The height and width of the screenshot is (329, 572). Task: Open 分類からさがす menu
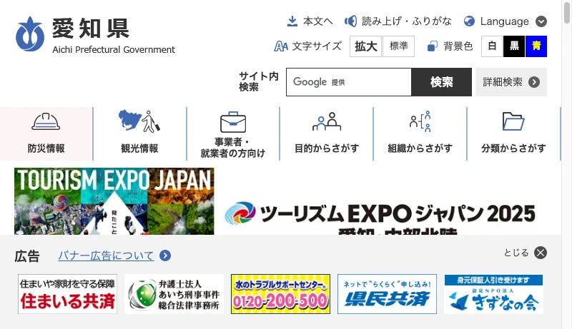click(513, 133)
